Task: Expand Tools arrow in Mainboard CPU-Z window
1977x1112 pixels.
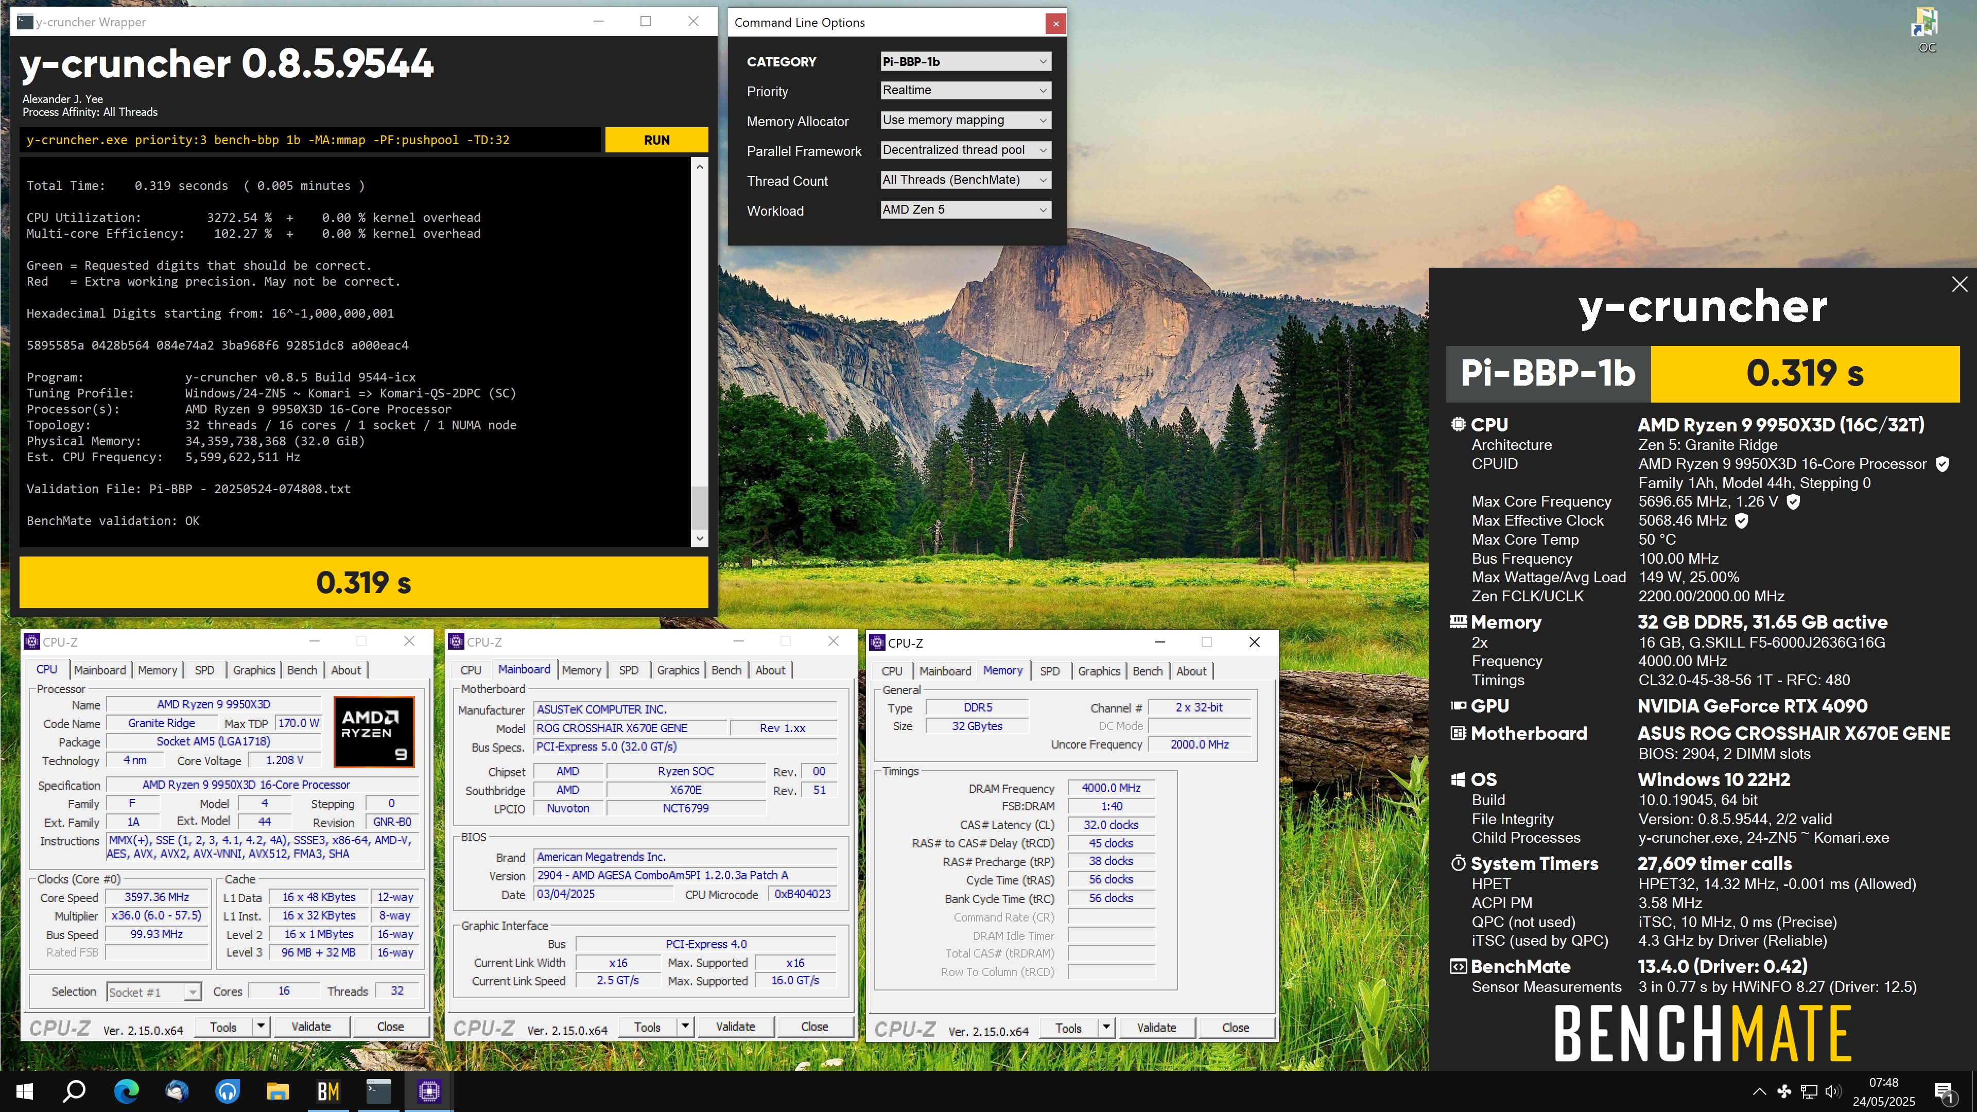Action: point(685,1026)
